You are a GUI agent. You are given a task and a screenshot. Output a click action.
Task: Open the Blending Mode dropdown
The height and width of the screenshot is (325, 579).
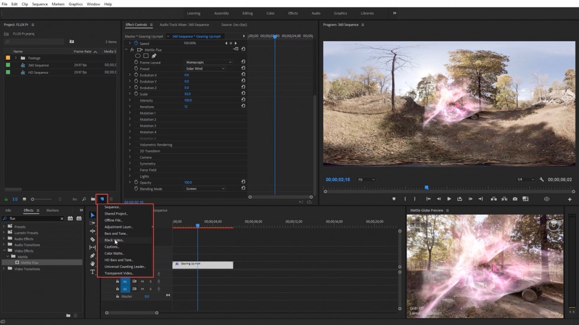(205, 189)
